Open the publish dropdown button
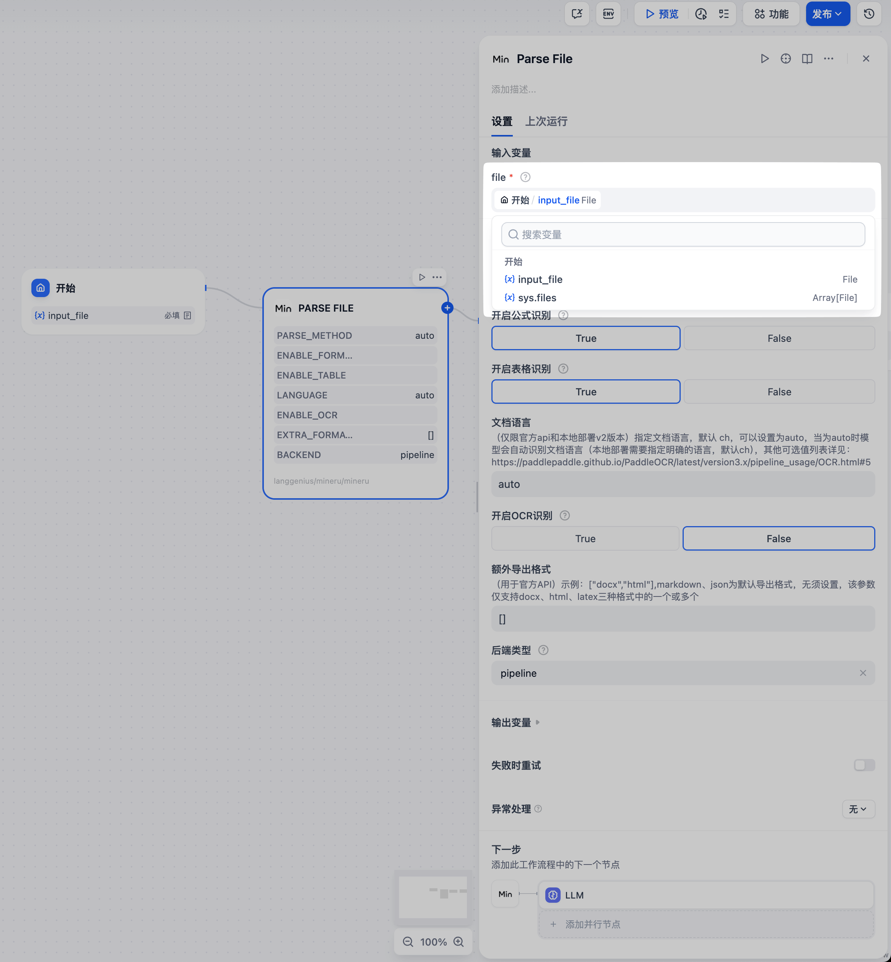Viewport: 891px width, 962px height. 828,14
